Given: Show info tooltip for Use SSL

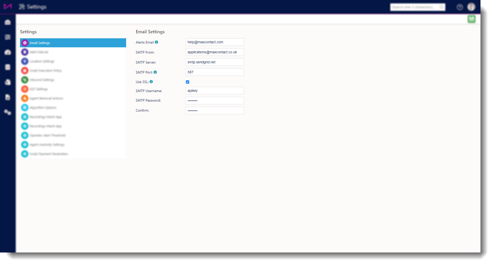Looking at the screenshot, I should (151, 82).
